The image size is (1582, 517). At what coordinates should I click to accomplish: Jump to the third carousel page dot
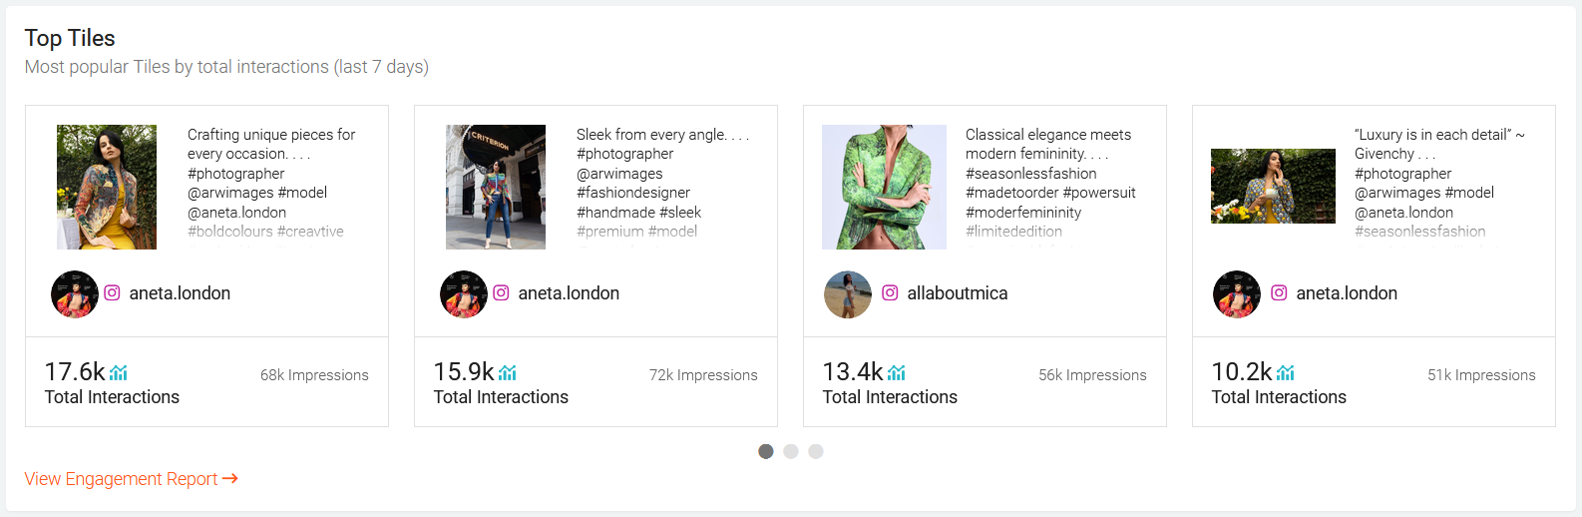coord(816,451)
